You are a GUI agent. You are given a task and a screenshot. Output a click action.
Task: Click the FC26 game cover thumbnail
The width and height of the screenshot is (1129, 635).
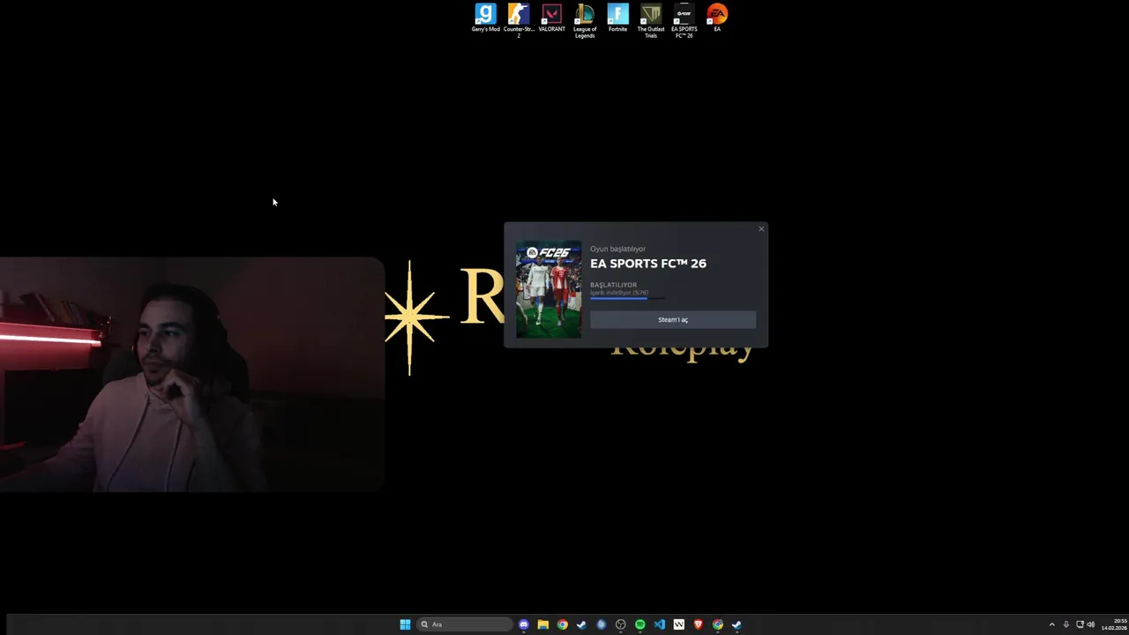[549, 289]
